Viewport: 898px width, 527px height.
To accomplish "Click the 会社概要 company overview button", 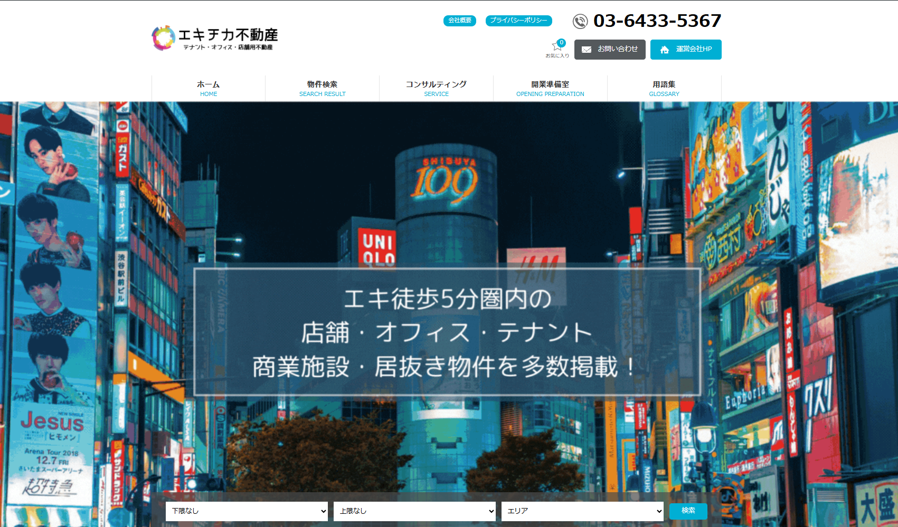I will pos(459,21).
